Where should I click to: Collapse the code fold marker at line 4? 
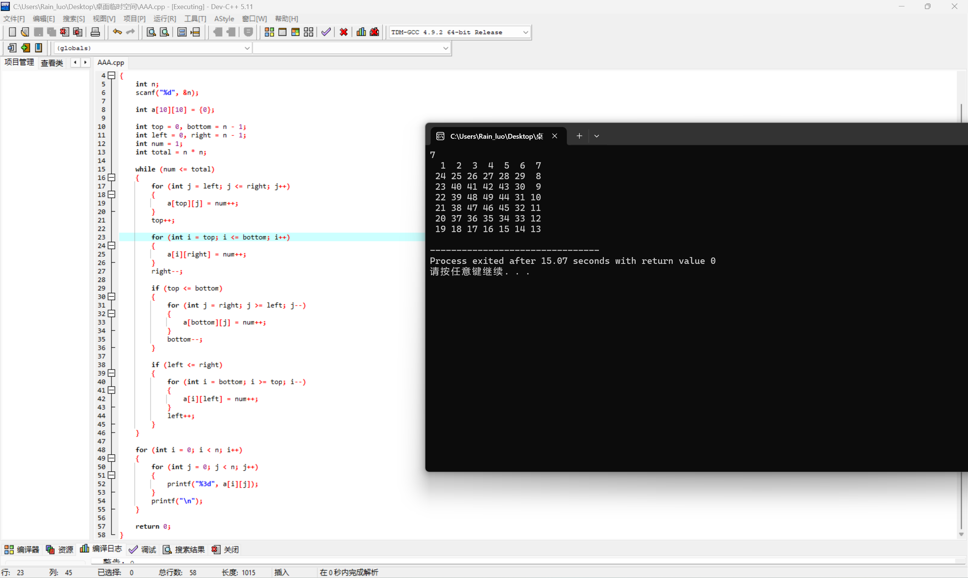pos(112,76)
